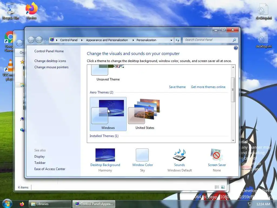Click the Installed Themes (1) group header
The height and width of the screenshot is (208, 277).
coord(104,136)
